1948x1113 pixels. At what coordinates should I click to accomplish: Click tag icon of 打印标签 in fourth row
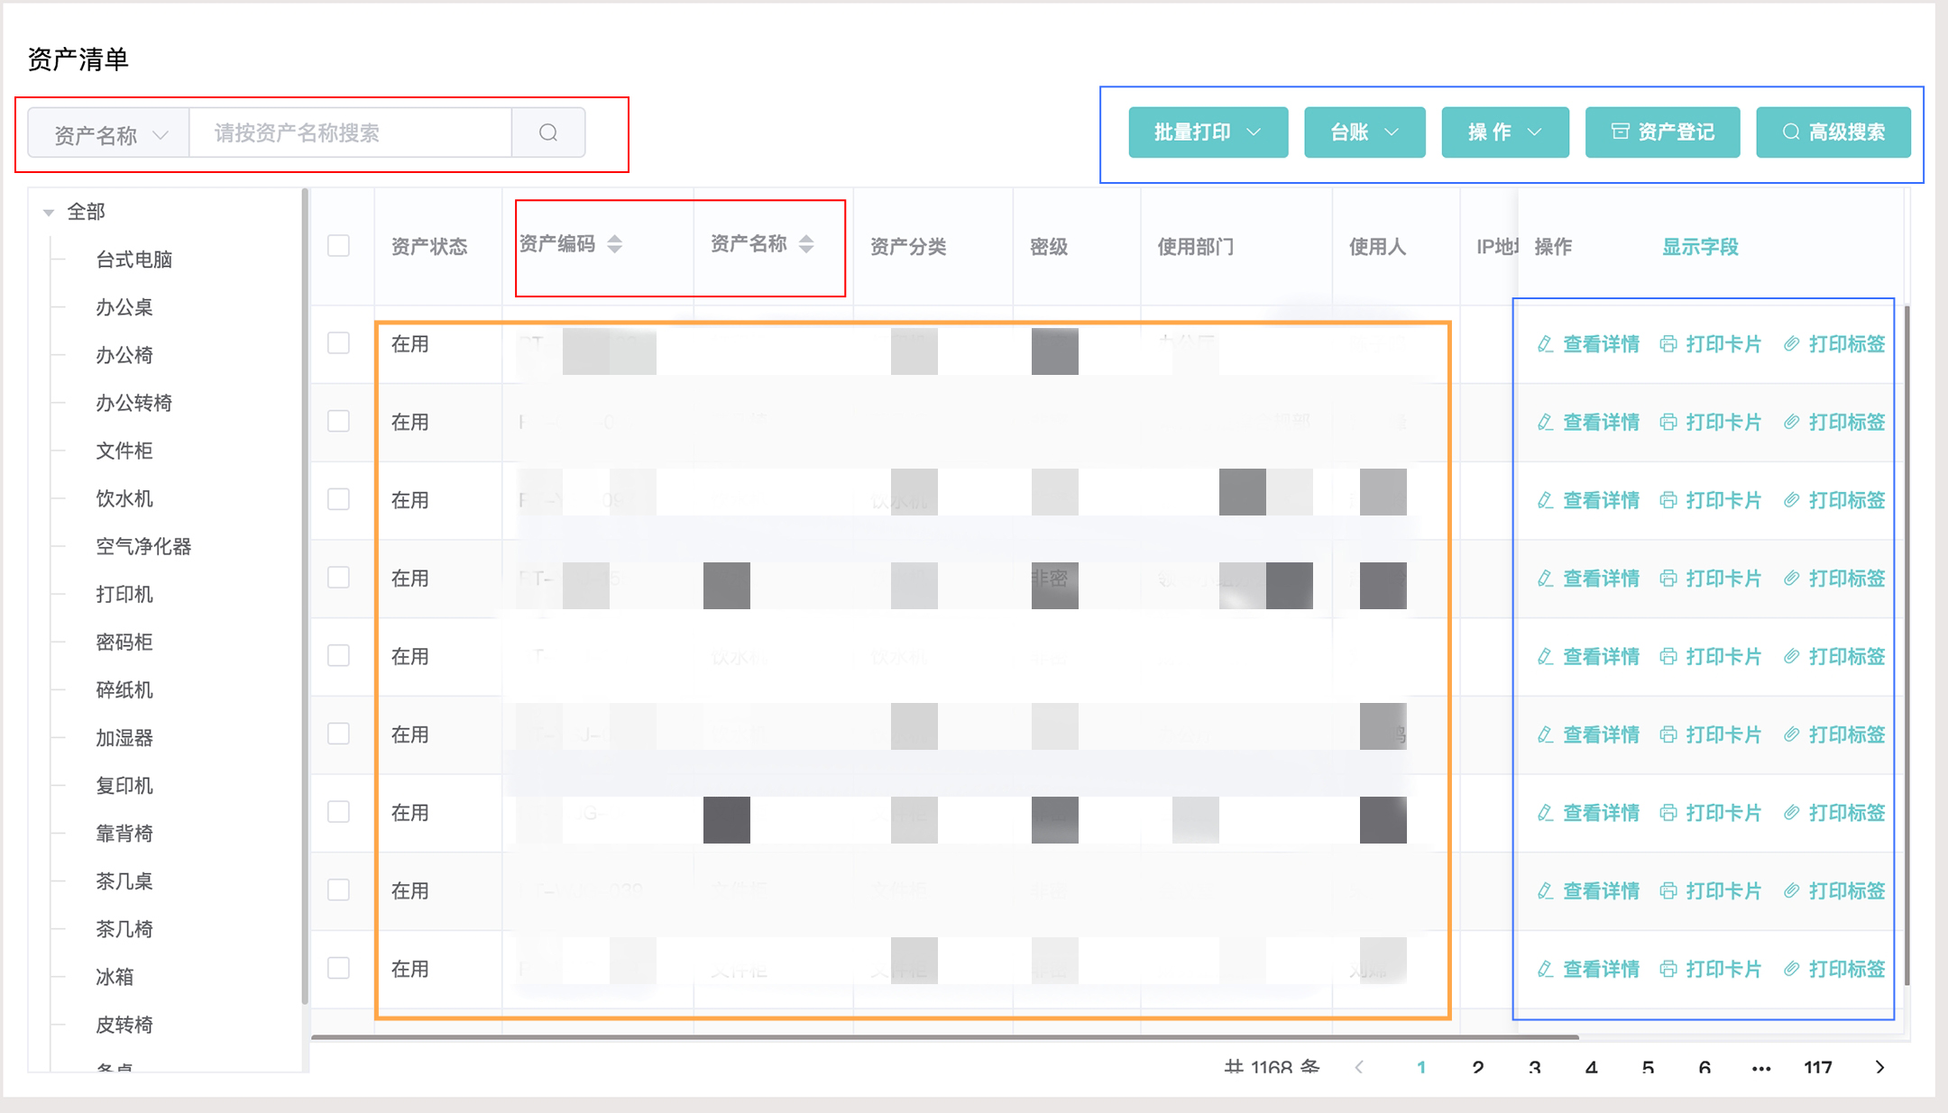(1792, 578)
